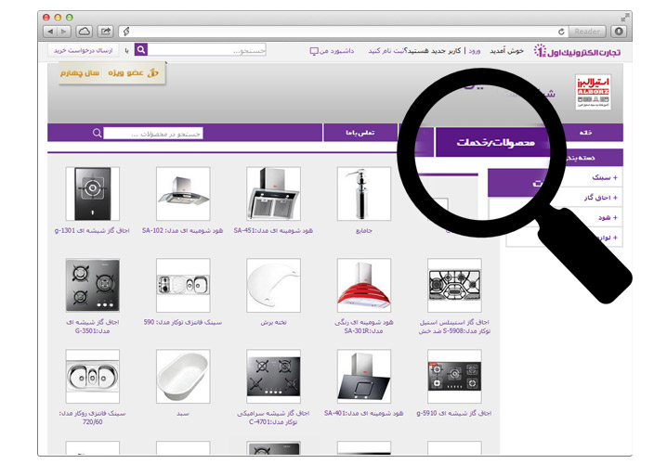The width and height of the screenshot is (654, 464).
Task: Open the تجارت الکترونیک اول site logo
Action: (577, 51)
